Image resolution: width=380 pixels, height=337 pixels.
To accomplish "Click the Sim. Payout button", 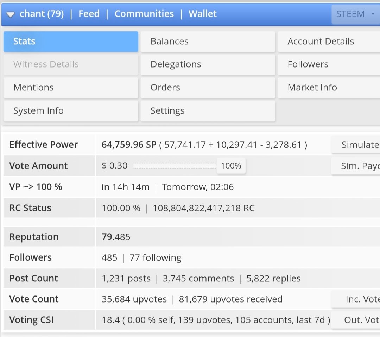I will tap(355, 166).
